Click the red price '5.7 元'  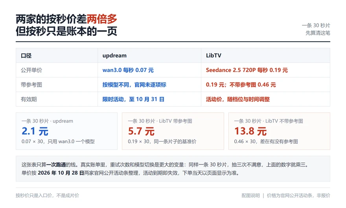(x=141, y=131)
